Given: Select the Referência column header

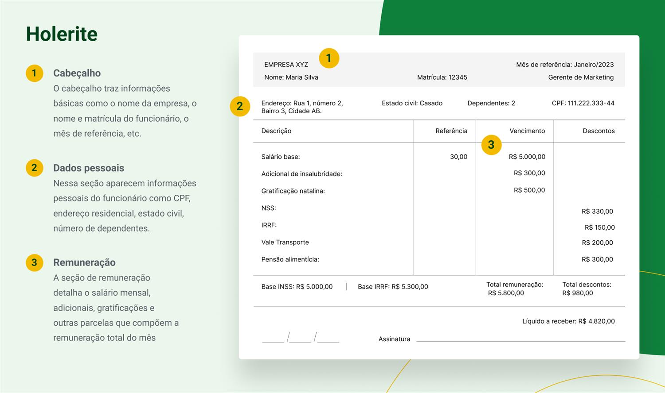Looking at the screenshot, I should click(x=451, y=131).
